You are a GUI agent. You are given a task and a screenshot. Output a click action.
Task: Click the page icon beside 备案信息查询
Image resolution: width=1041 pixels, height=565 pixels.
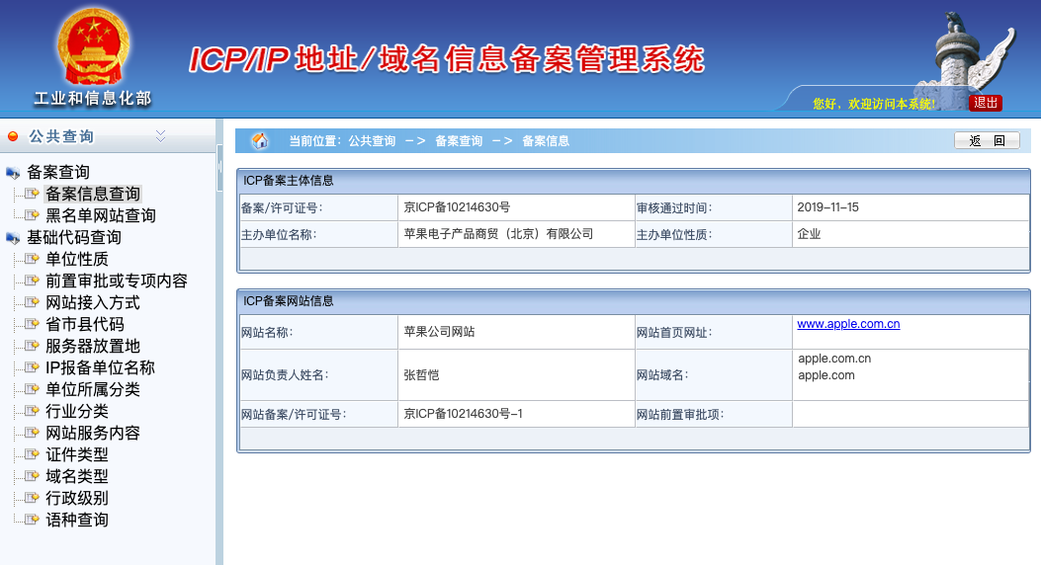coord(32,194)
